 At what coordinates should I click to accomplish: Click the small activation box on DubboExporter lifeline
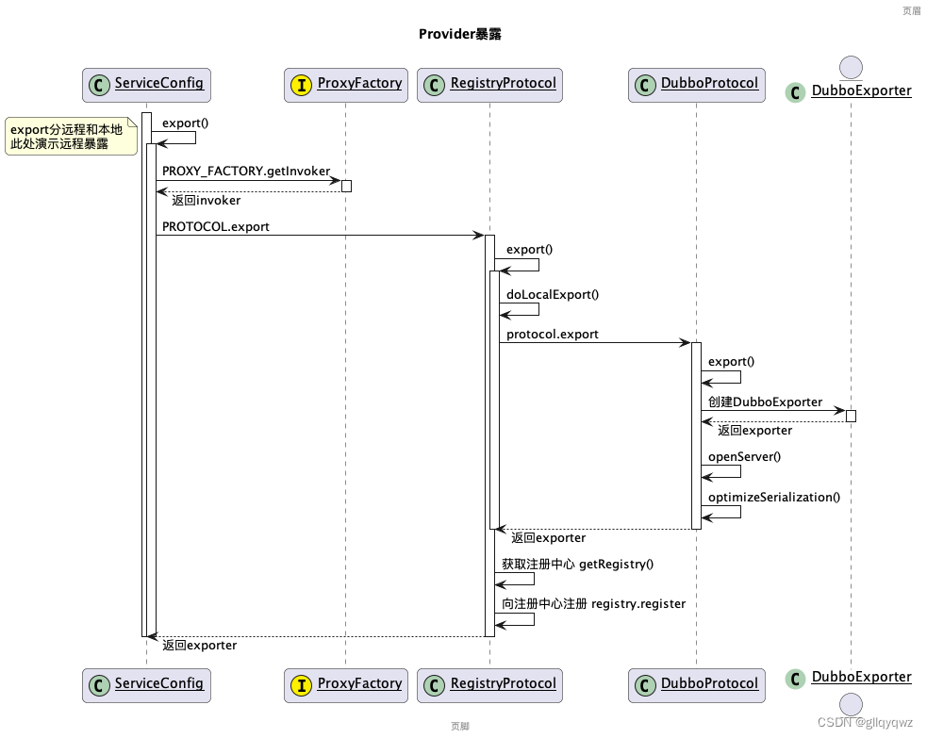[x=851, y=416]
